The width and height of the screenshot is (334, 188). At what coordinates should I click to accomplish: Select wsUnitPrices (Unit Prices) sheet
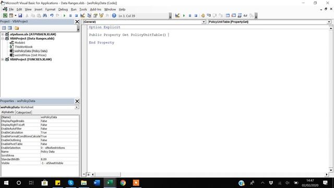[x=30, y=55]
